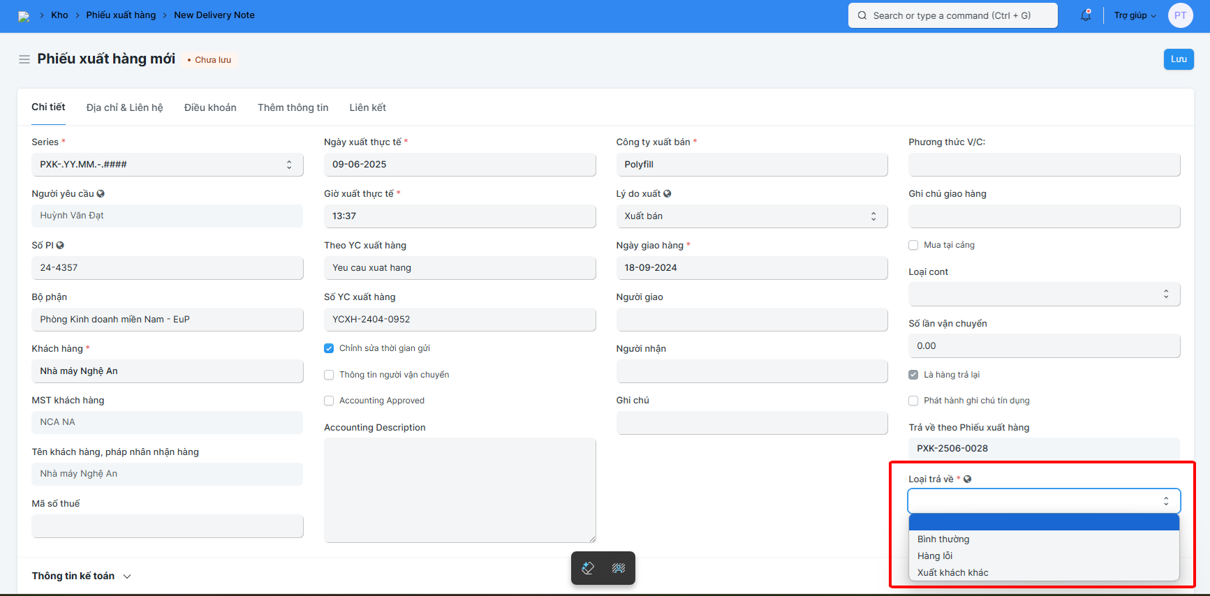Click the notification bell icon
The height and width of the screenshot is (596, 1210).
pyautogui.click(x=1086, y=15)
